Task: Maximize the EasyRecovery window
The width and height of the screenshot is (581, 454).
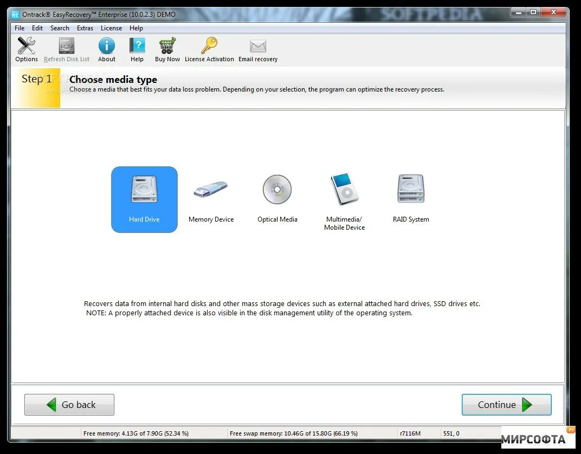Action: click(533, 12)
